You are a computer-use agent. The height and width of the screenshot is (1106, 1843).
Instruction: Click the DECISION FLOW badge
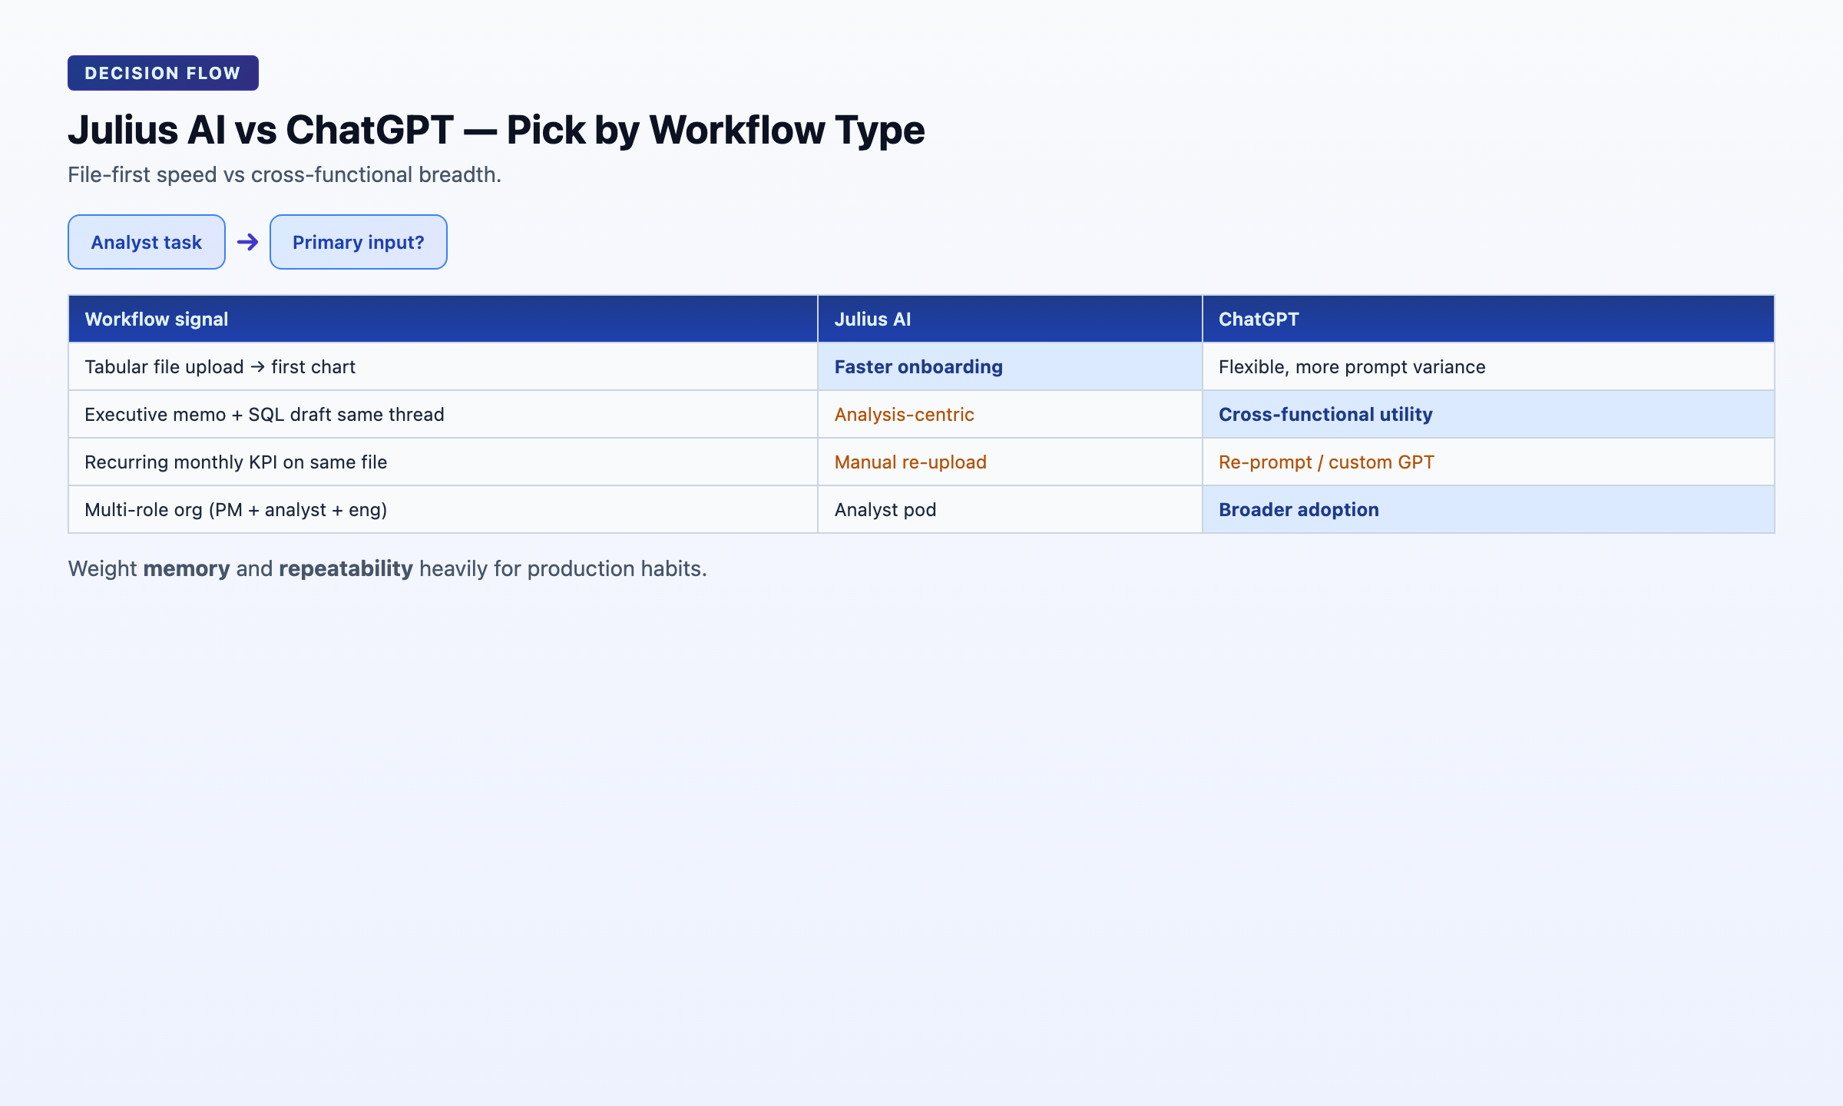point(163,73)
